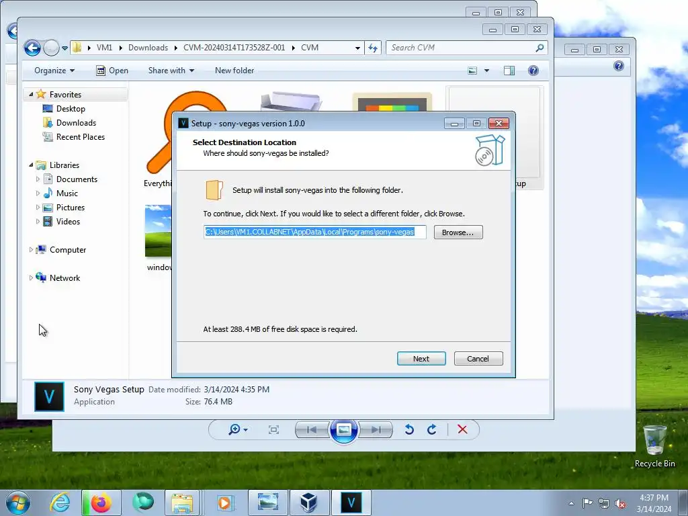
Task: Open Windows Media Player from taskbar
Action: 224,503
